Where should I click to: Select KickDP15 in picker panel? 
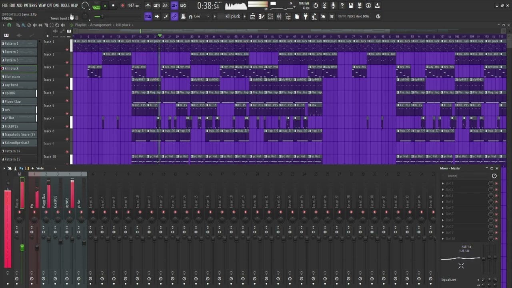tap(19, 126)
